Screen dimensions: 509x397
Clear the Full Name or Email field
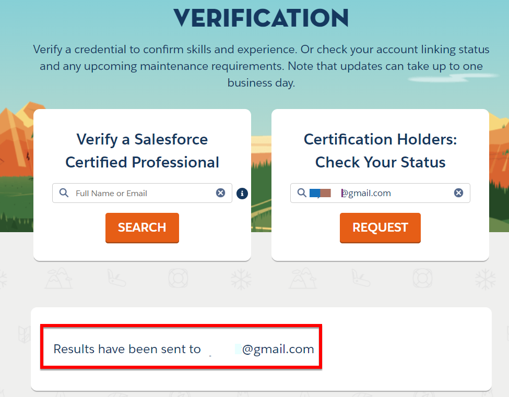tap(220, 193)
